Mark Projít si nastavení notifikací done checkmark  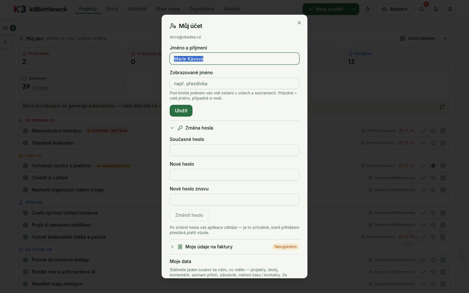click(x=423, y=225)
